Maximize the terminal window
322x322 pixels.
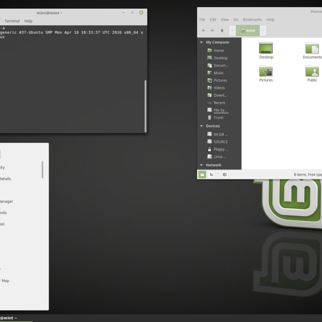point(132,13)
